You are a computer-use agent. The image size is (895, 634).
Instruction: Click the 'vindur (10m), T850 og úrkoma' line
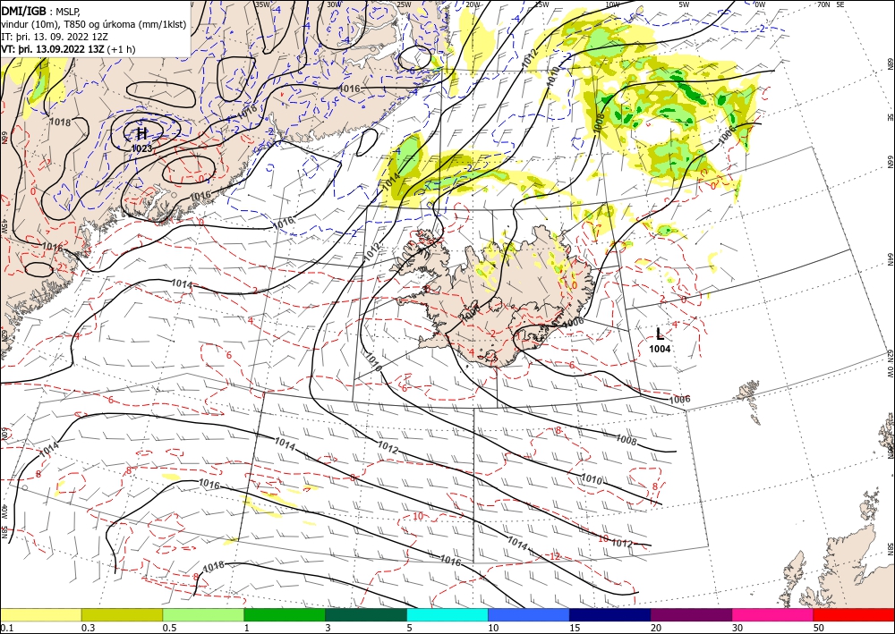(94, 23)
